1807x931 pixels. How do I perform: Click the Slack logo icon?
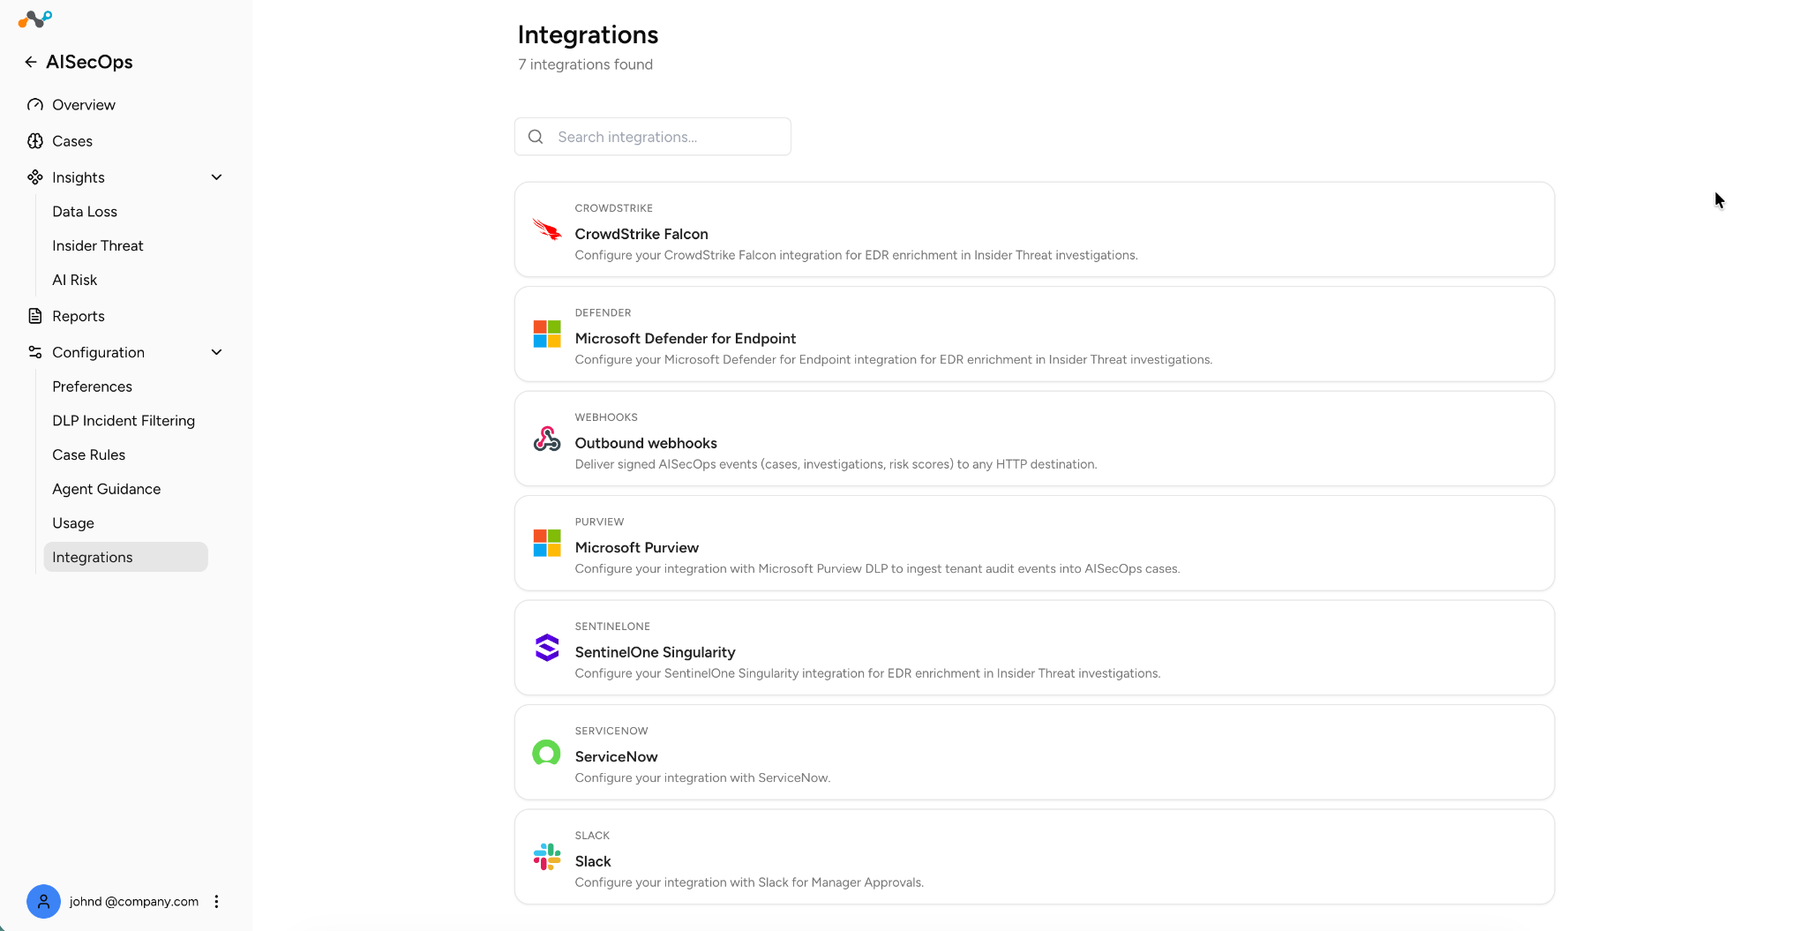point(547,857)
